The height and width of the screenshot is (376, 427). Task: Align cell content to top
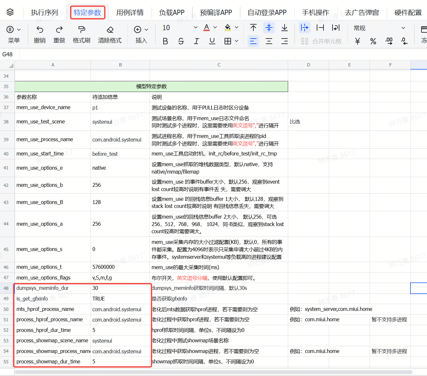[253, 28]
